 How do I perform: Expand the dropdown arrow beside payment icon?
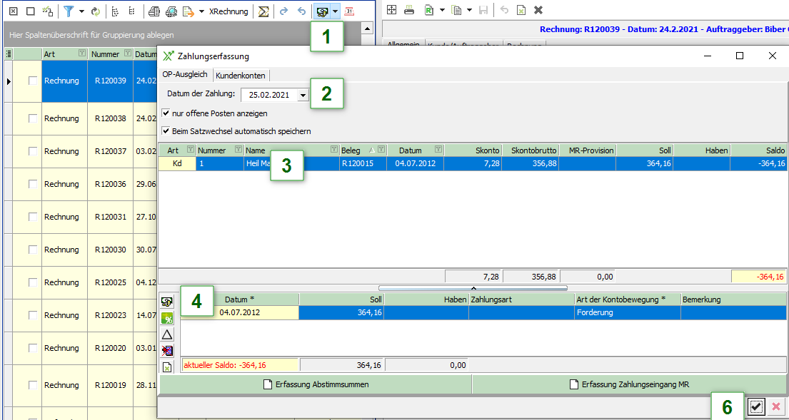(335, 11)
